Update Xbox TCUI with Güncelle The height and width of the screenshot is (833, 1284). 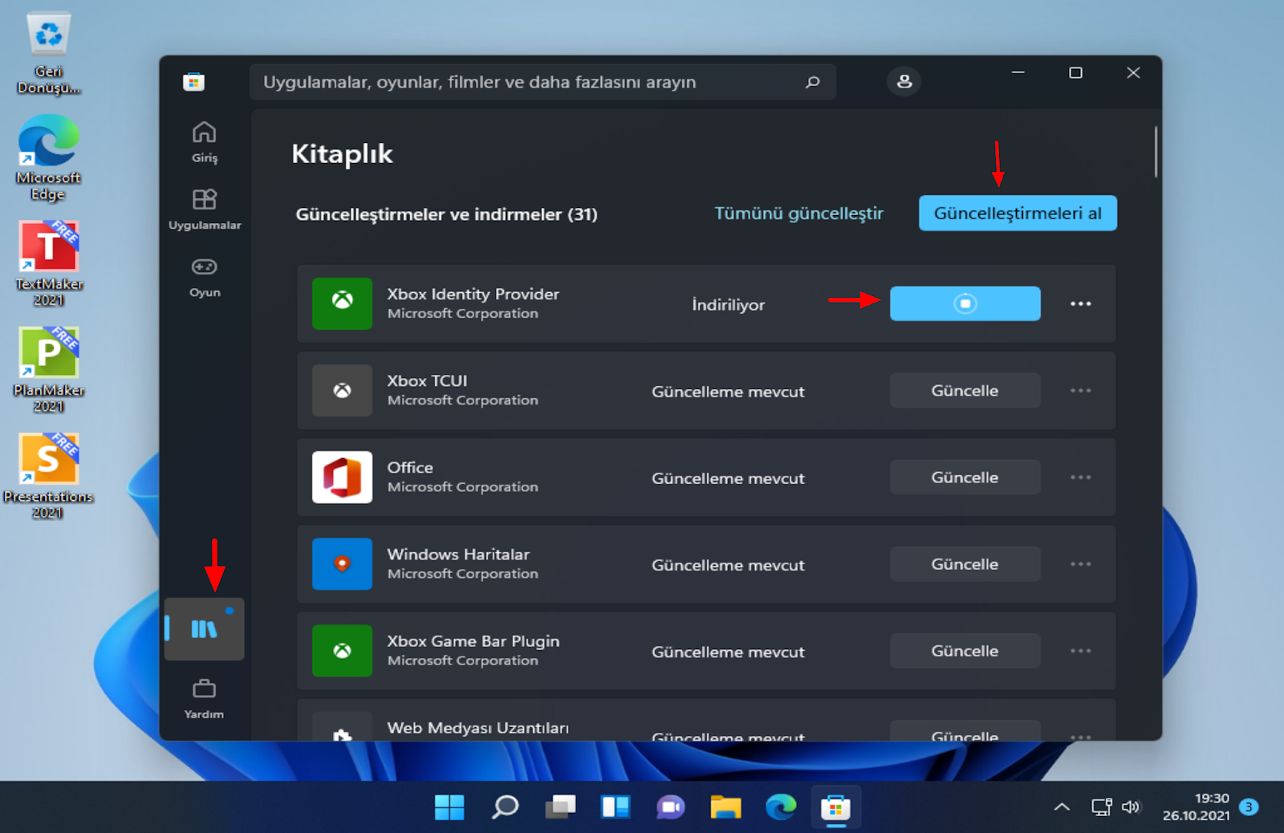click(x=965, y=390)
